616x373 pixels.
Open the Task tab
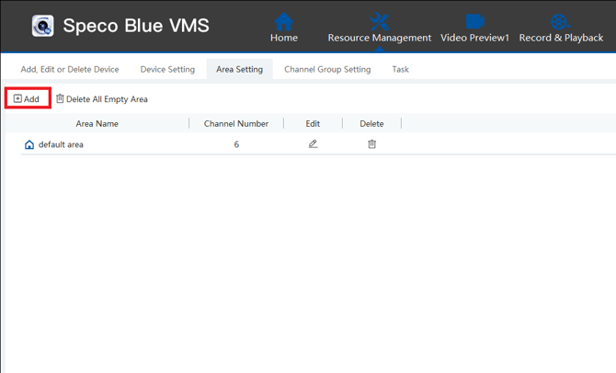point(400,70)
